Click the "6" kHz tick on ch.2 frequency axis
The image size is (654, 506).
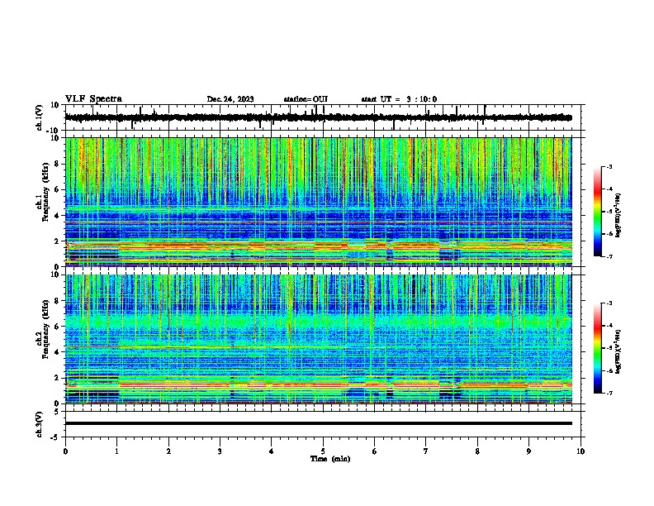point(58,326)
